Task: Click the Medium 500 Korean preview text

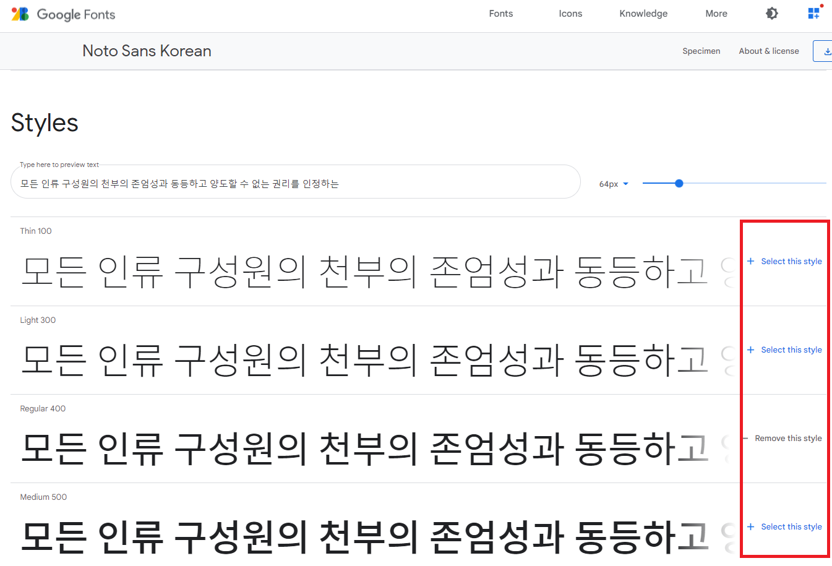Action: 377,537
